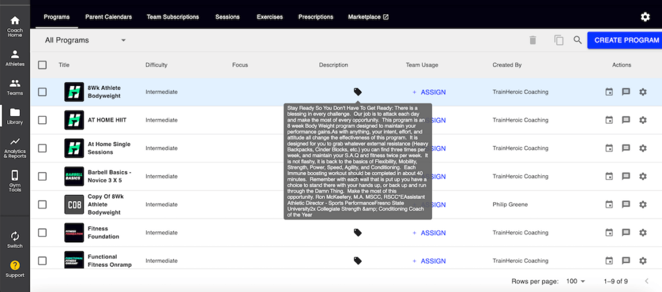The width and height of the screenshot is (662, 292).
Task: Click the comment icon for the AT HOME HIIT row
Action: click(x=625, y=120)
